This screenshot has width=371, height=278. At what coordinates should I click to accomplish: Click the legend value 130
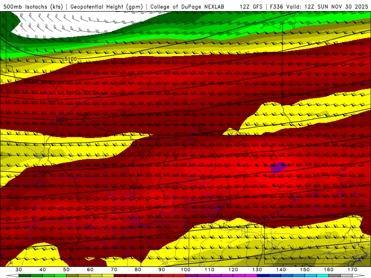257,270
